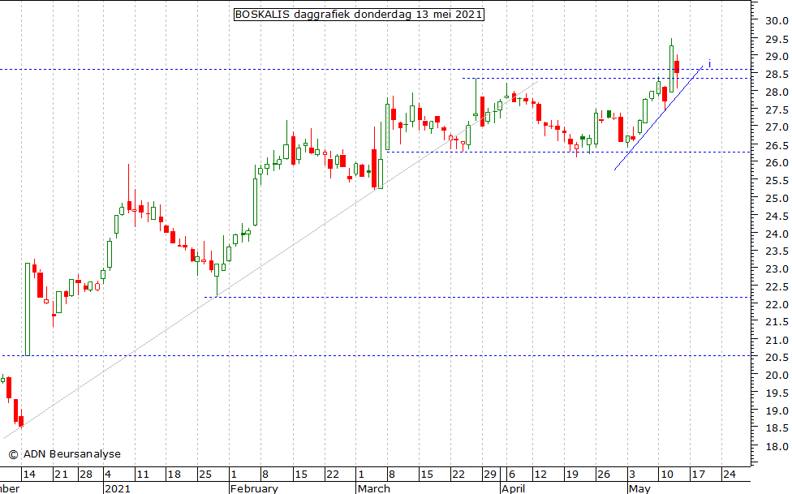
Task: Click the 25.0 price axis label
Action: point(777,199)
